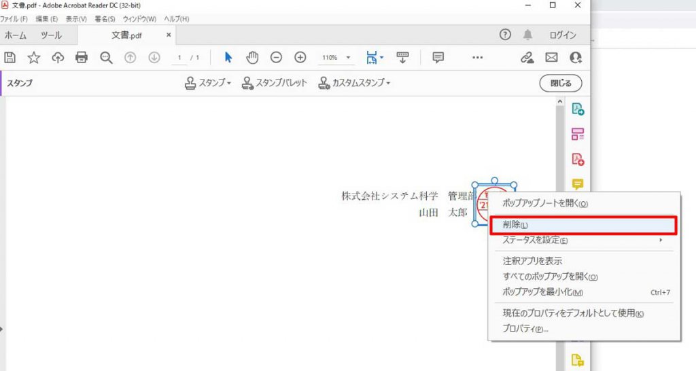Go to next page arrow icon
The width and height of the screenshot is (696, 371).
(154, 58)
